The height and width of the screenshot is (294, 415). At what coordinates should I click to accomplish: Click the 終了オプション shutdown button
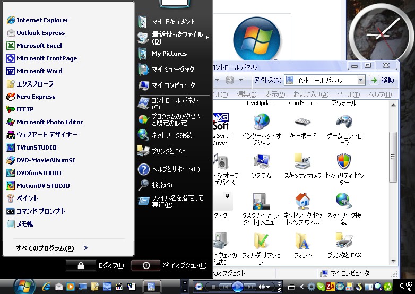146,265
